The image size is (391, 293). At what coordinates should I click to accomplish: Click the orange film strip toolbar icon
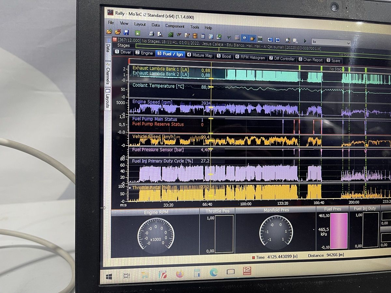click(195, 35)
